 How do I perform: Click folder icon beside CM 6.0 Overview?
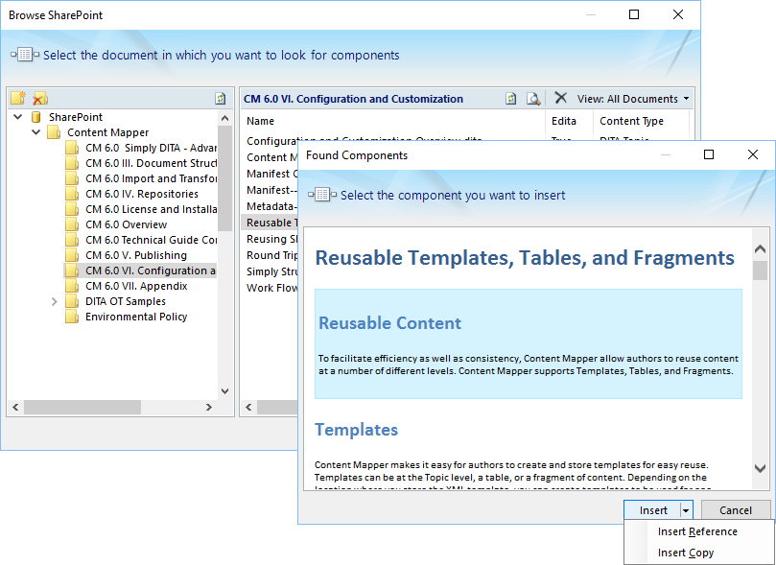72,224
